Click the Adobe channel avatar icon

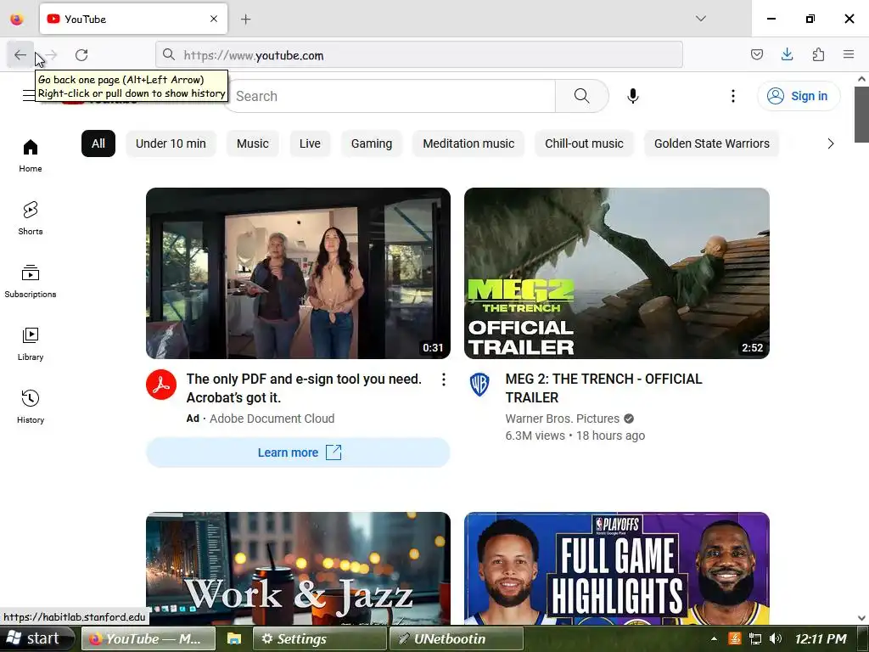pyautogui.click(x=161, y=385)
